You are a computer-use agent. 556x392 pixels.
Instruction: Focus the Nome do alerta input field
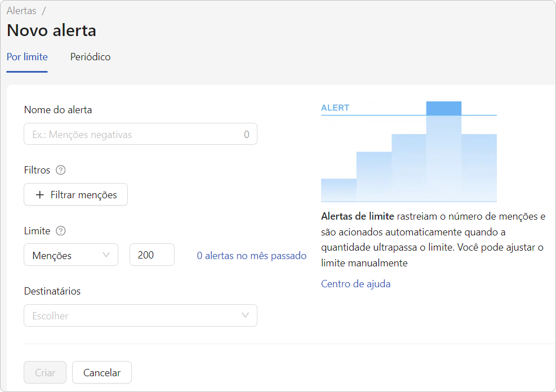click(140, 134)
